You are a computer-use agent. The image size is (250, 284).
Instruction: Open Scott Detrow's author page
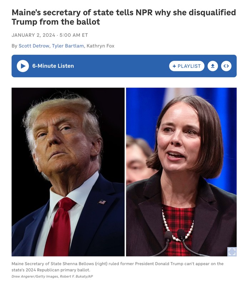34,46
